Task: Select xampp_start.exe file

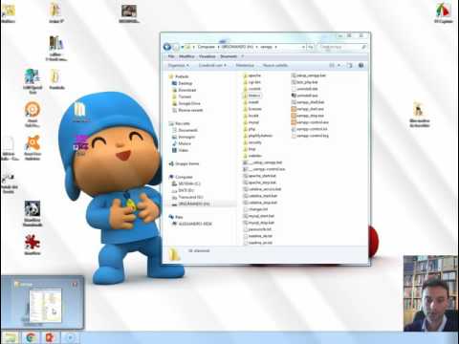Action: [x=308, y=109]
